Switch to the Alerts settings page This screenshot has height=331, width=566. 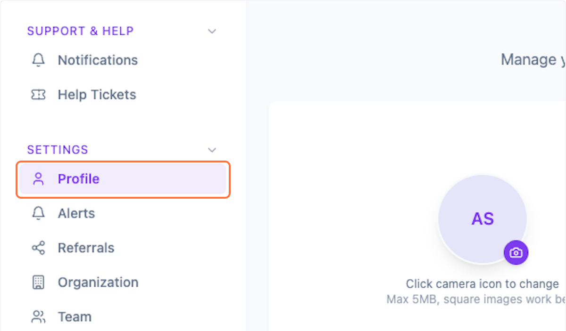pos(76,213)
